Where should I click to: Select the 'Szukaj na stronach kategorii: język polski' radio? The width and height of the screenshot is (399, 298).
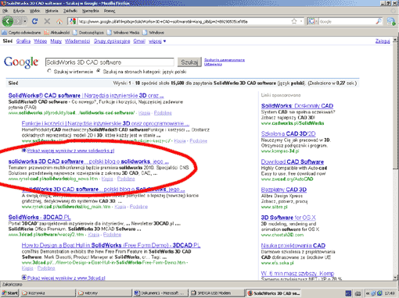tap(99, 71)
